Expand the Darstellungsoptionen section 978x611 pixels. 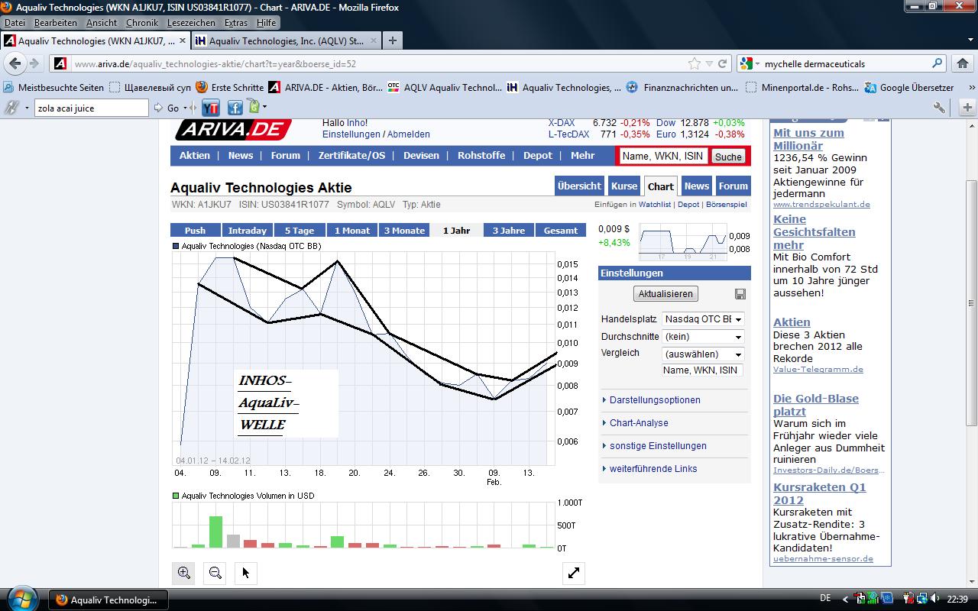(656, 399)
